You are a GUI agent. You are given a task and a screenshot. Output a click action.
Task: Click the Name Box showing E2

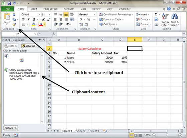pos(17,34)
